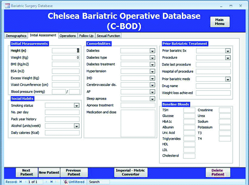The image size is (249, 185).
Task: Open the Imperial - Metric Convertor
Action: click(x=131, y=172)
